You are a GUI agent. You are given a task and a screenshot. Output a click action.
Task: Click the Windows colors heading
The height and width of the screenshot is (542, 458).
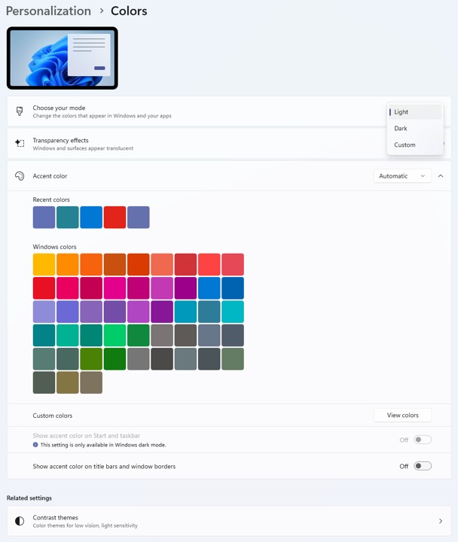tap(55, 247)
